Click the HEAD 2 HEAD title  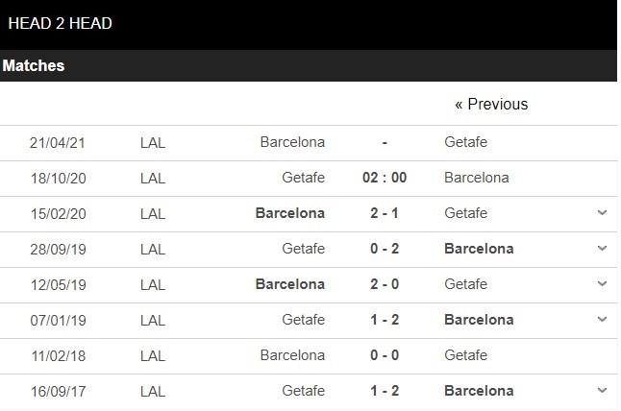60,23
